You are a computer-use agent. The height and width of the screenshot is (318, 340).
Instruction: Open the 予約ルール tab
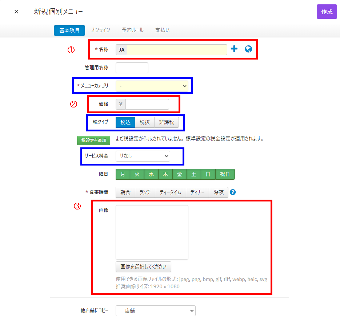tap(133, 30)
